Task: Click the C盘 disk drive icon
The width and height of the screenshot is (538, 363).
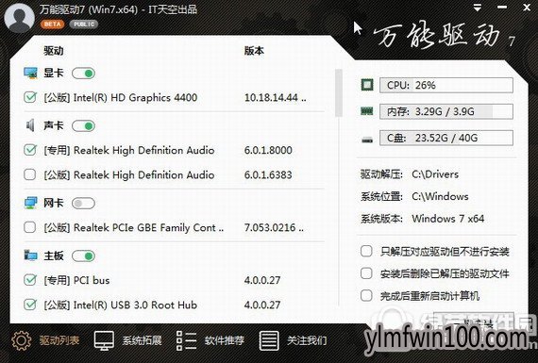Action: (367, 140)
